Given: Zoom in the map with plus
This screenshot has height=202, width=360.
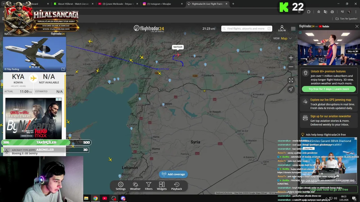Looking at the screenshot, I should (291, 58).
